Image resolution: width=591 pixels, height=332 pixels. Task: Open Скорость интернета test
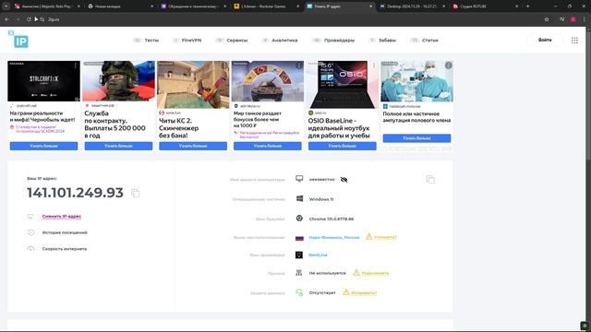[x=65, y=249]
